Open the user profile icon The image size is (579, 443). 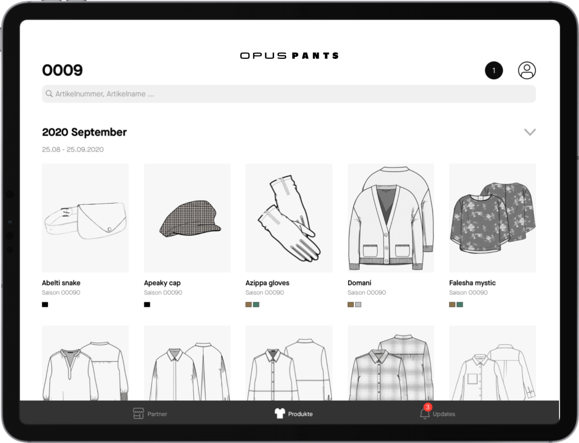click(527, 70)
